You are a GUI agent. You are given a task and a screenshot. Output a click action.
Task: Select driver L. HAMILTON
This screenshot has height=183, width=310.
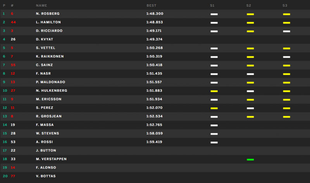click(48, 22)
